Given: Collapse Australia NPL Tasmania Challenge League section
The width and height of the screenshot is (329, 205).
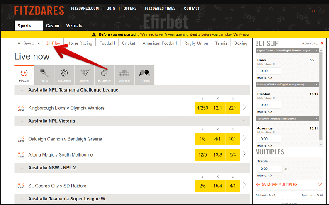Looking at the screenshot, I should (22, 90).
